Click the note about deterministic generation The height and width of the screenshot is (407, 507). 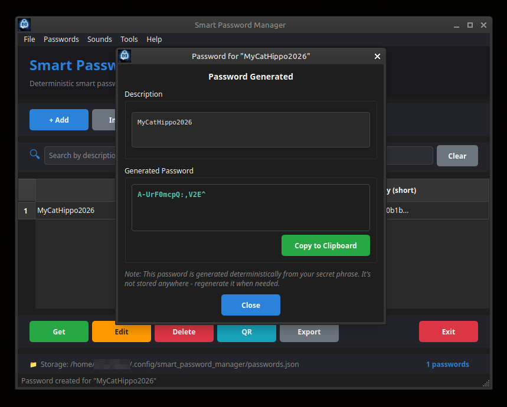pyautogui.click(x=247, y=279)
